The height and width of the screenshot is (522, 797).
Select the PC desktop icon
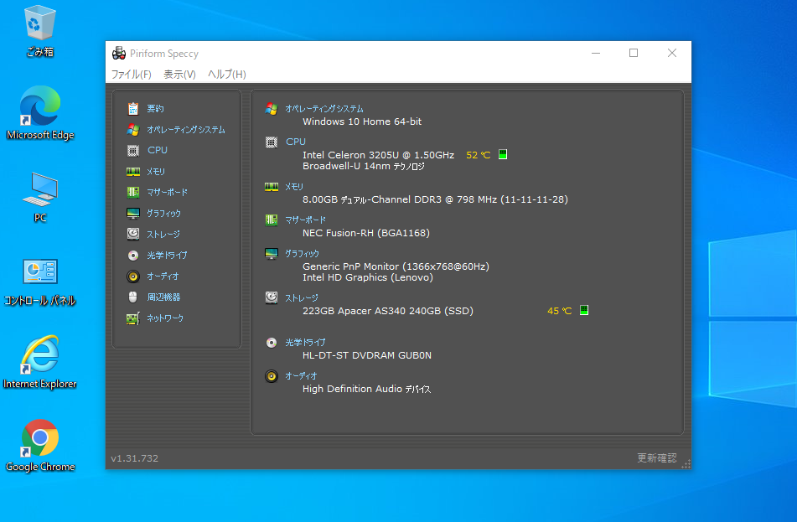40,197
